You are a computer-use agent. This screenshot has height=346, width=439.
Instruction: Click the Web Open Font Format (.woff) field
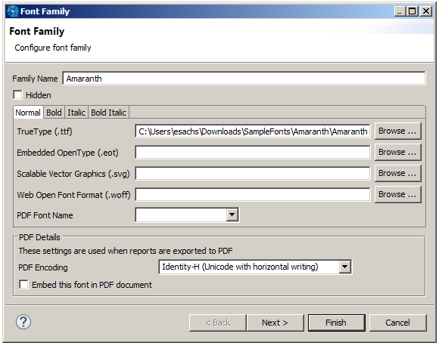(x=253, y=194)
